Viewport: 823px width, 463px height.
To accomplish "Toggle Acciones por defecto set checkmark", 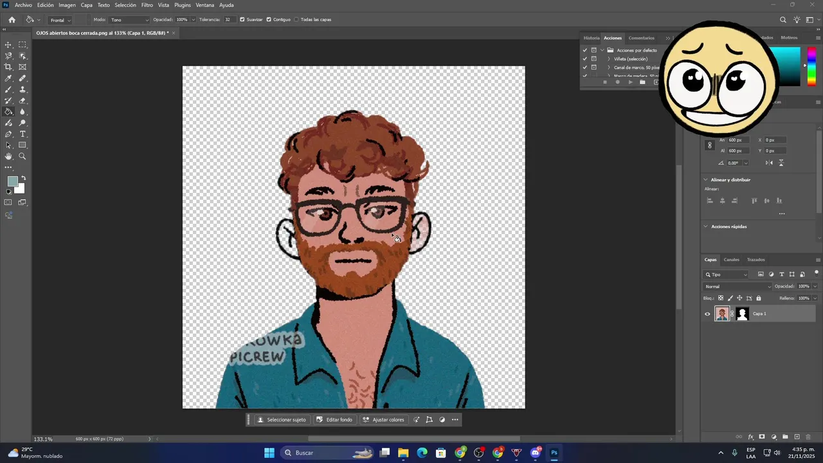I will [x=584, y=50].
